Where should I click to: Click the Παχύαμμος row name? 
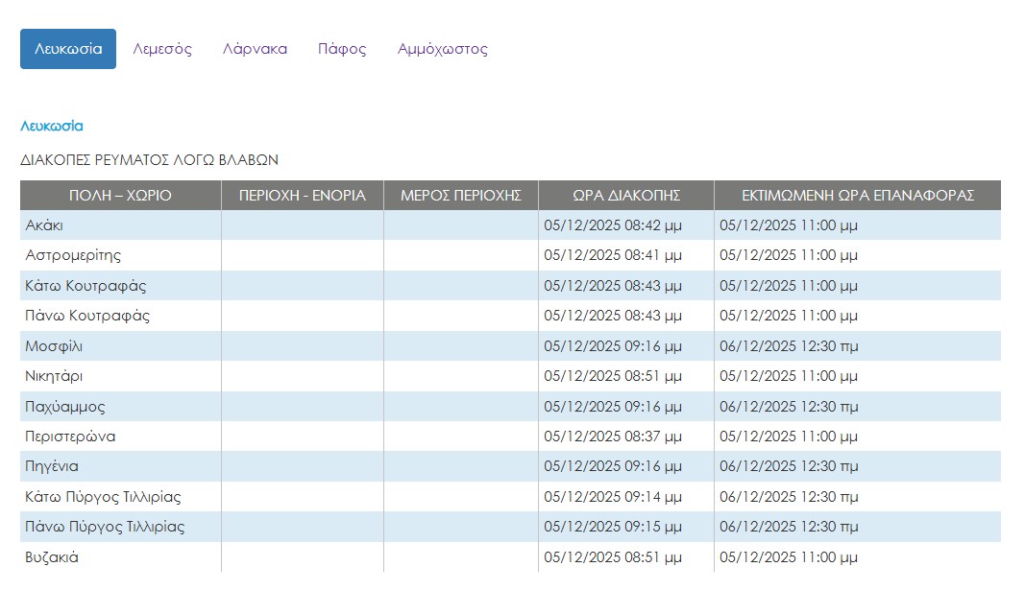(x=65, y=407)
